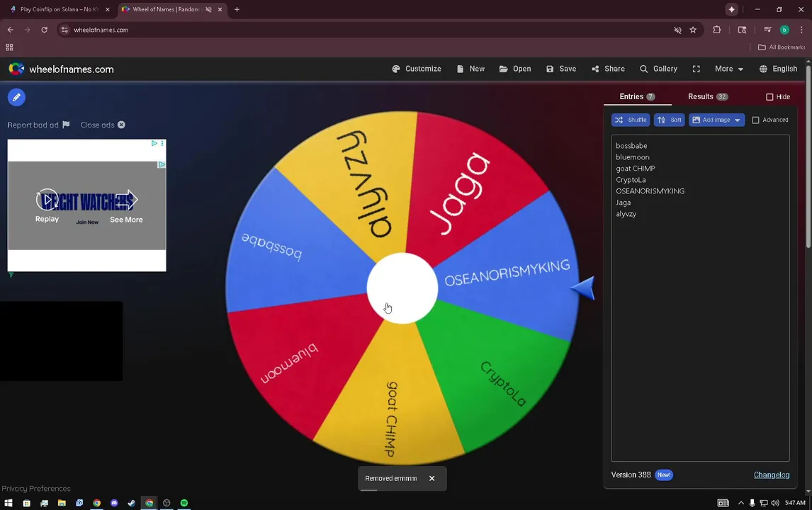Enable the Advanced checkbox

(x=755, y=120)
